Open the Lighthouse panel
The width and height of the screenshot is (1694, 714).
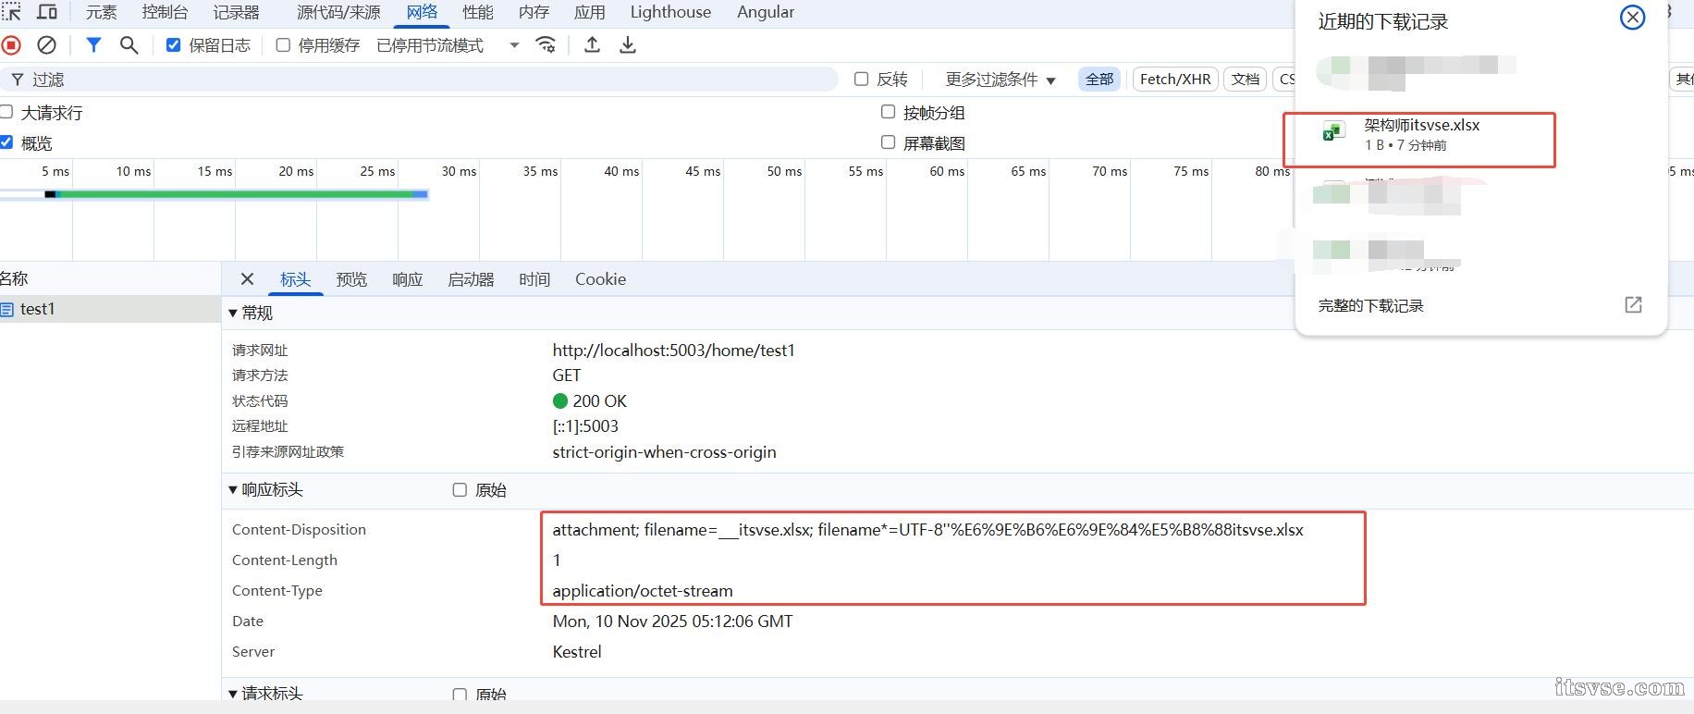click(x=670, y=12)
